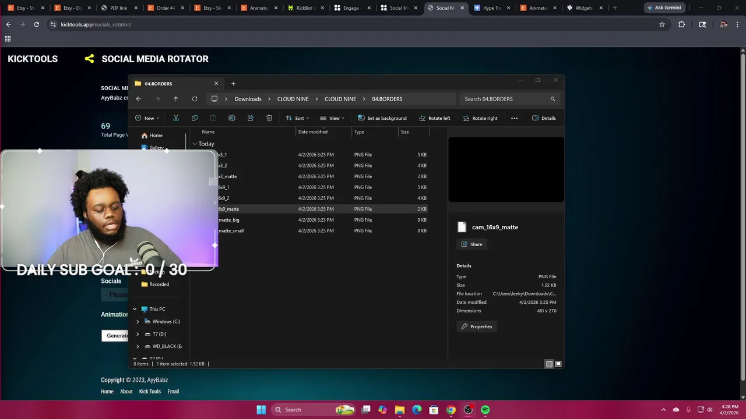Sort files by Type column header
Image resolution: width=746 pixels, height=419 pixels.
[359, 132]
